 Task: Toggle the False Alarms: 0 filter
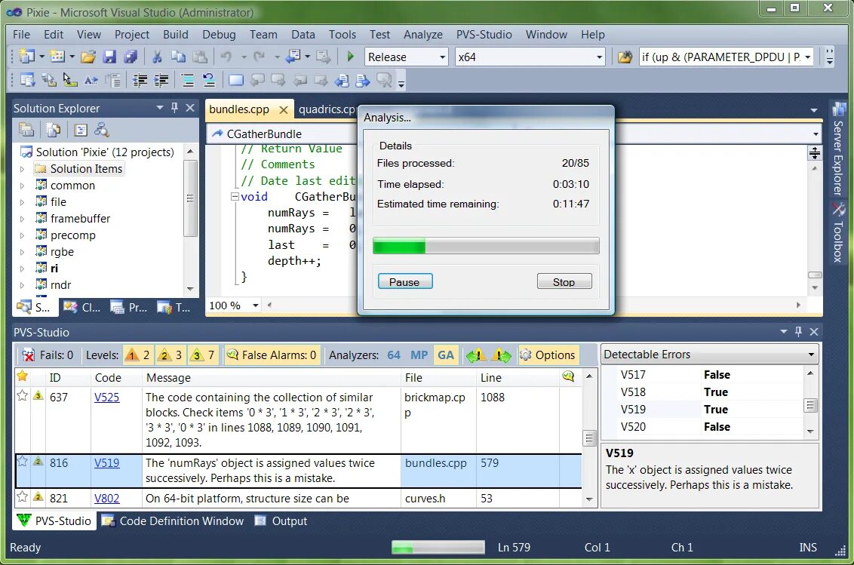coord(272,355)
